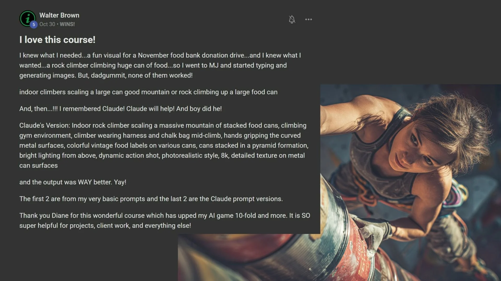Click the level 5 badge on the avatar
This screenshot has width=501, height=281.
coord(34,25)
